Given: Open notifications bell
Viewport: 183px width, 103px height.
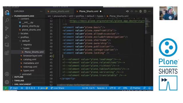Looking at the screenshot, I should coord(149,88).
